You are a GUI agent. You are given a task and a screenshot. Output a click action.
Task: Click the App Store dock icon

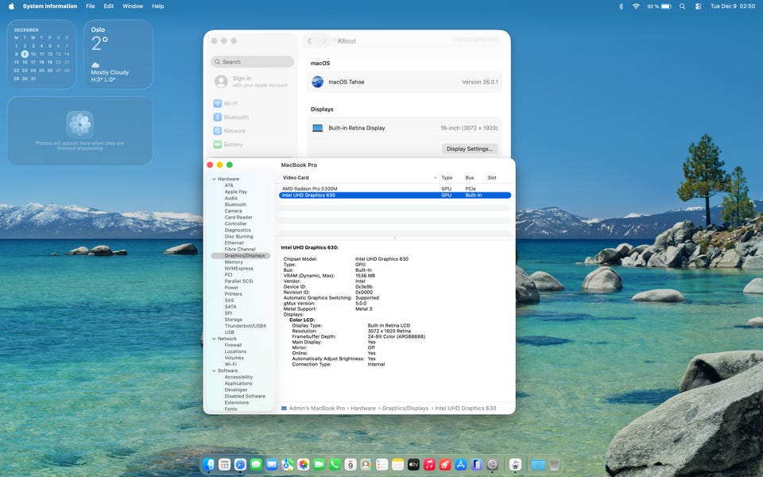(x=460, y=464)
